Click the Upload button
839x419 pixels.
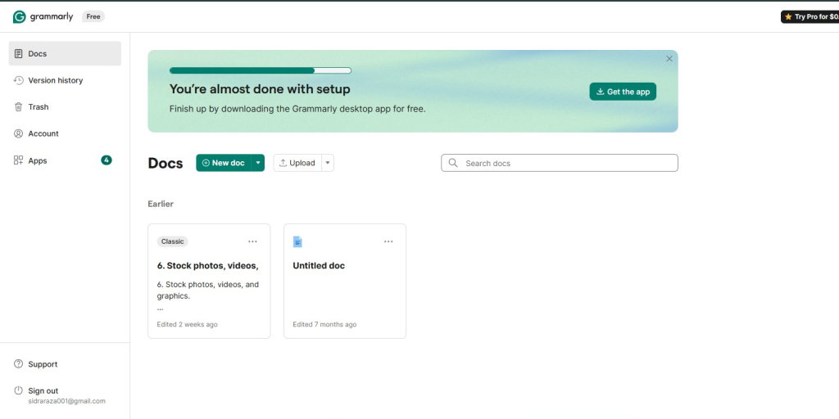click(x=297, y=163)
